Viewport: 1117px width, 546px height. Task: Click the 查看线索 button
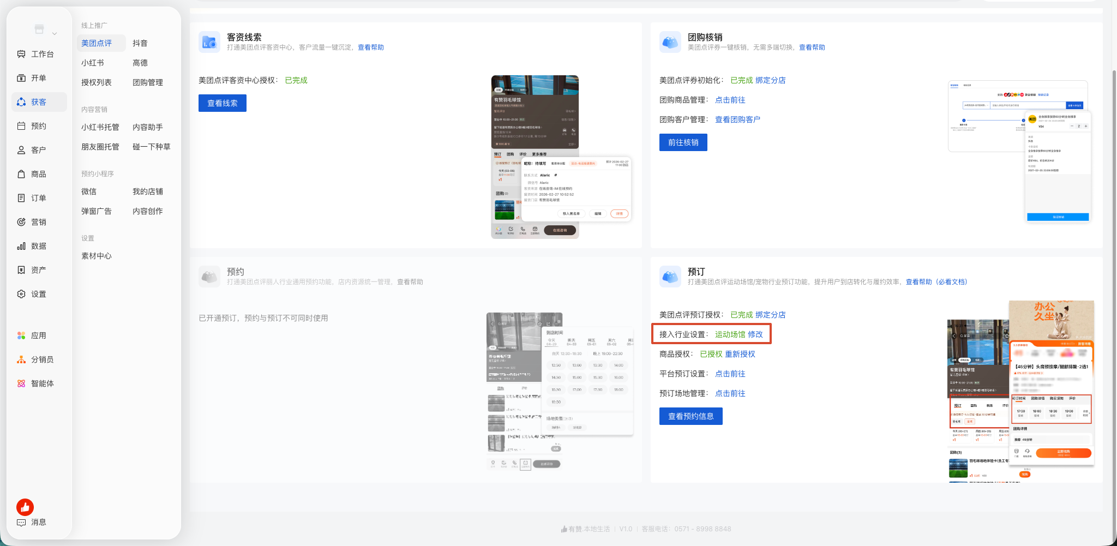[223, 103]
